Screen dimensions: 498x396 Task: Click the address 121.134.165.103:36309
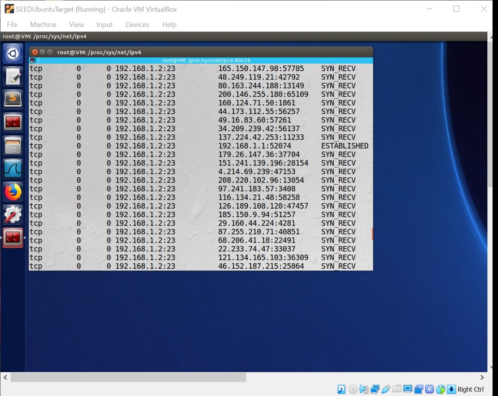coord(263,258)
